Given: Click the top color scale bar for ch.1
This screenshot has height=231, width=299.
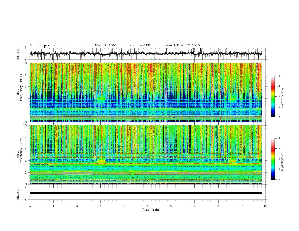Looking at the screenshot, I should (273, 97).
